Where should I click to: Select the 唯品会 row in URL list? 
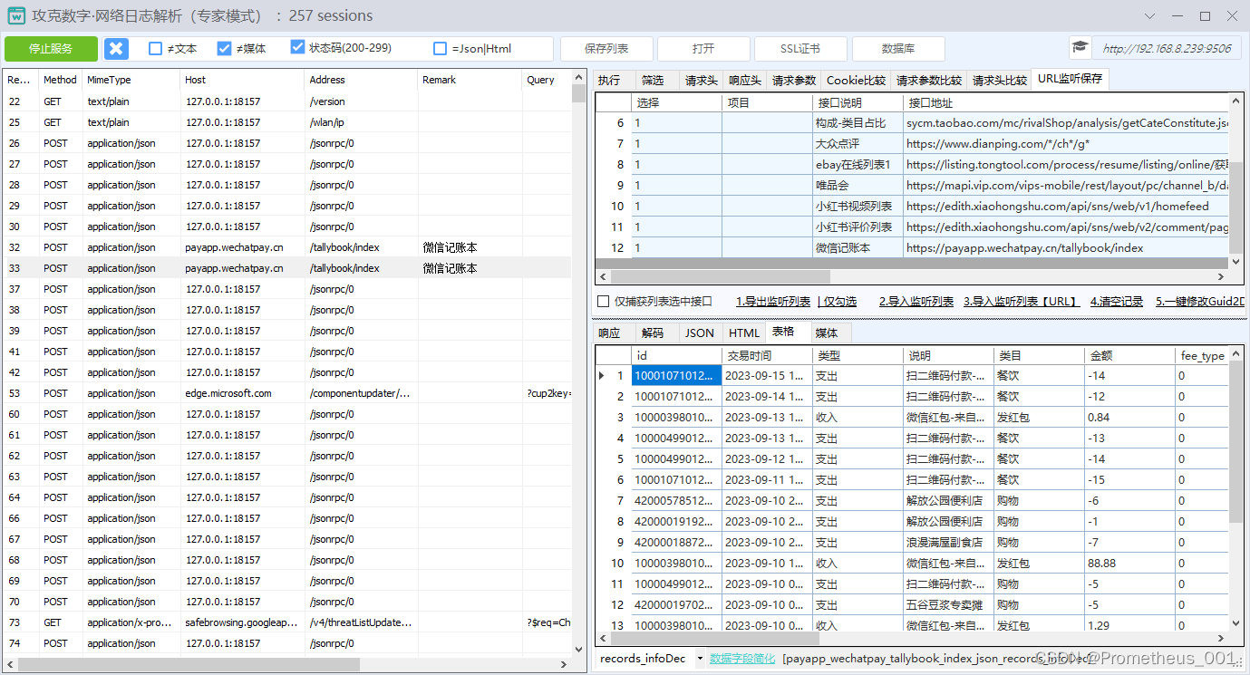tap(912, 185)
